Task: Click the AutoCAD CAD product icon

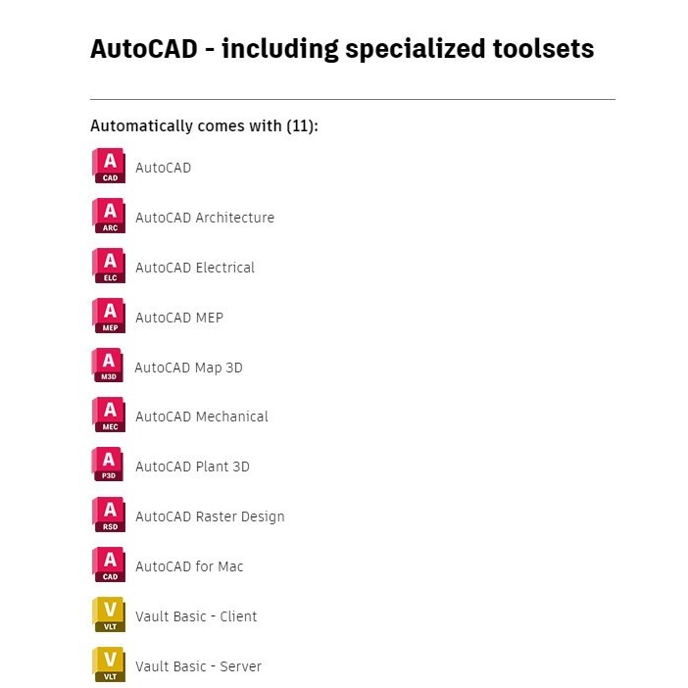Action: [109, 167]
